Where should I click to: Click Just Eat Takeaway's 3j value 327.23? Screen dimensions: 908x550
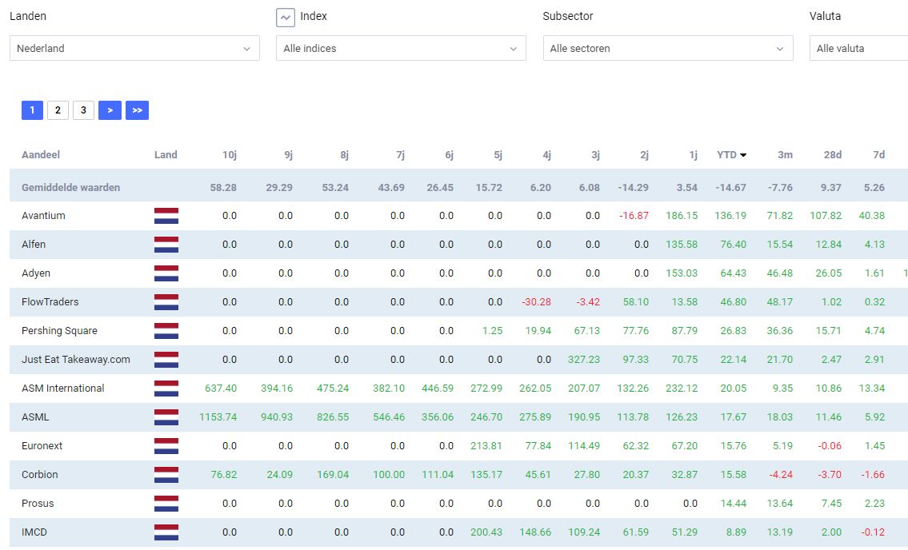click(x=584, y=360)
